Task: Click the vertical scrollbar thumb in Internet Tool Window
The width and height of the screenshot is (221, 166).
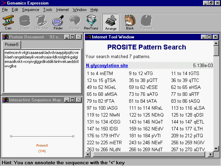Action: pyautogui.click(x=216, y=51)
